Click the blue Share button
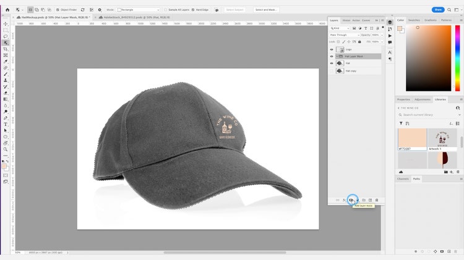Image resolution: width=464 pixels, height=260 pixels. (x=438, y=10)
